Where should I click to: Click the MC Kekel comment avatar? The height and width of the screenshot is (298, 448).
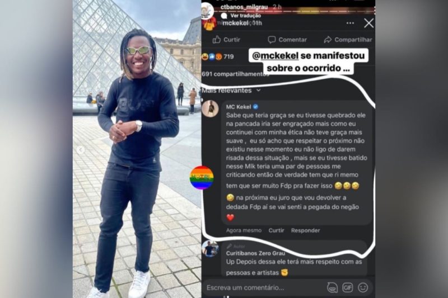[x=211, y=108]
